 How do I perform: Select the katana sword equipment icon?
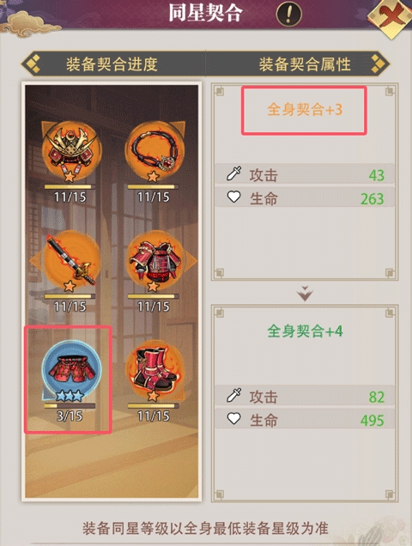click(71, 261)
